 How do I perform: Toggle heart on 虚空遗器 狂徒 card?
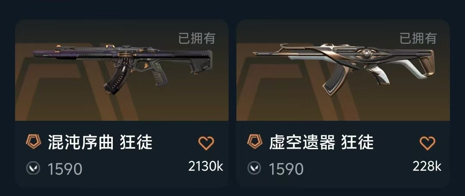tap(428, 144)
